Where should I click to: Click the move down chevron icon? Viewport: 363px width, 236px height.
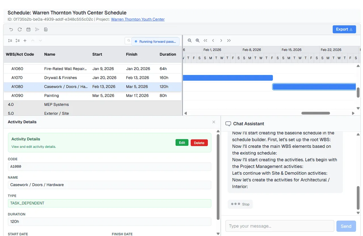coord(40,41)
